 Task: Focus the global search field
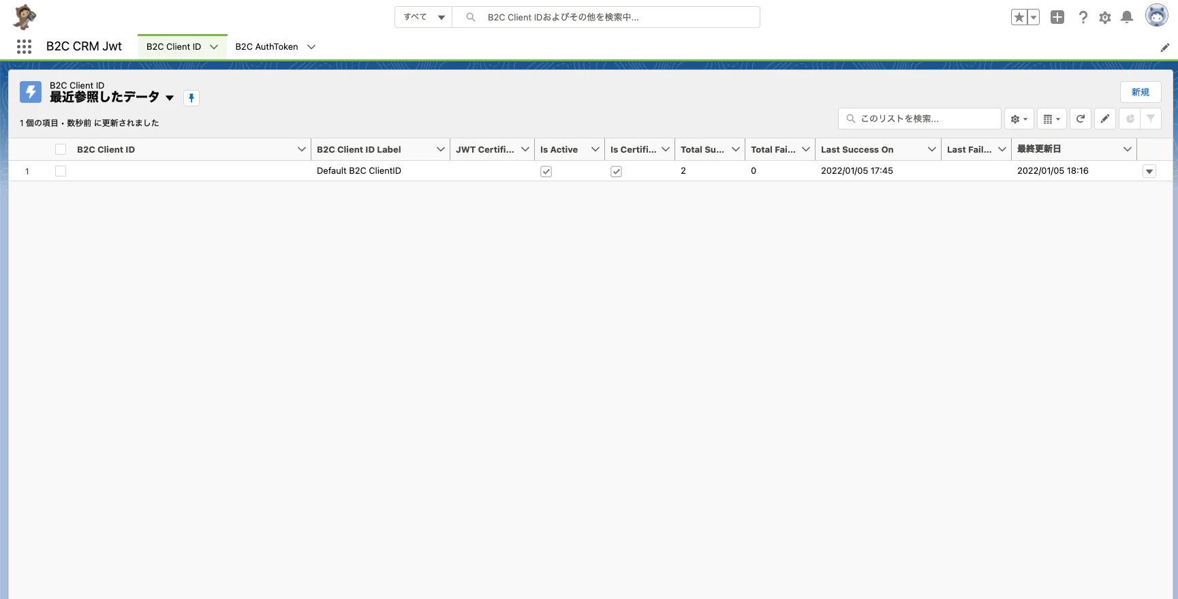(606, 17)
